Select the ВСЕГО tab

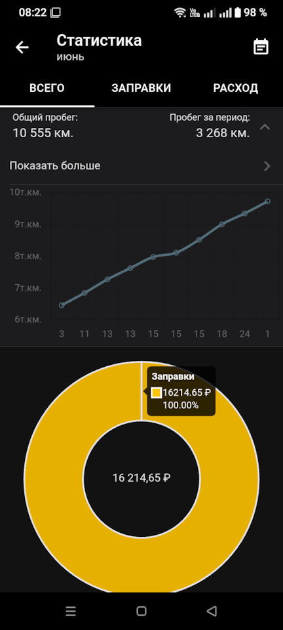click(47, 89)
